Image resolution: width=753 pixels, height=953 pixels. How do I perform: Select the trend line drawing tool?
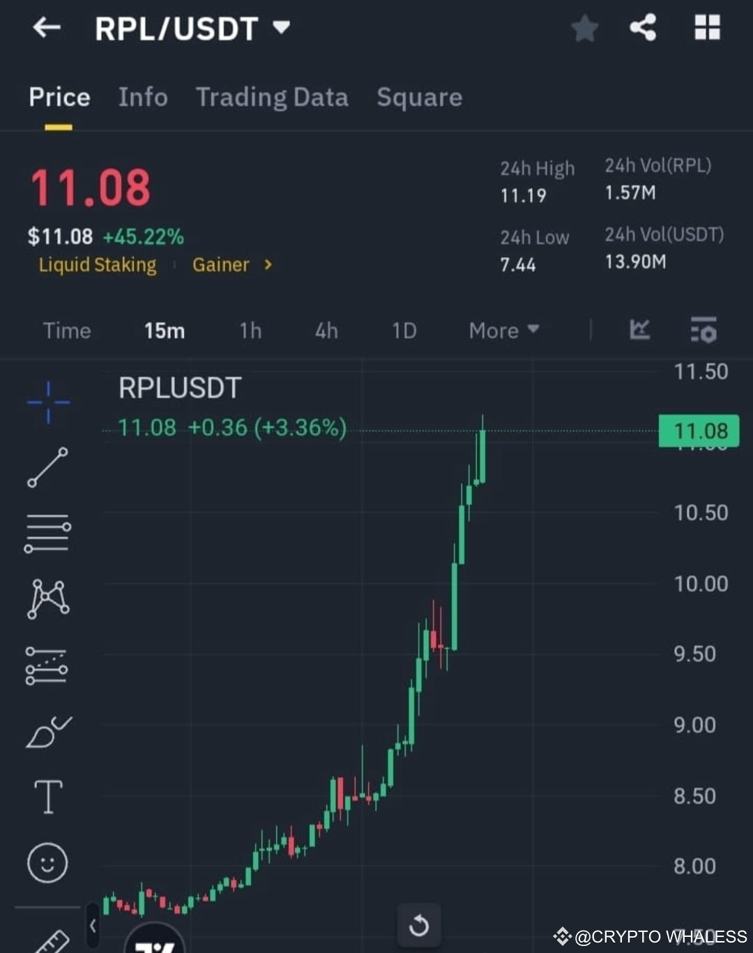pyautogui.click(x=47, y=466)
